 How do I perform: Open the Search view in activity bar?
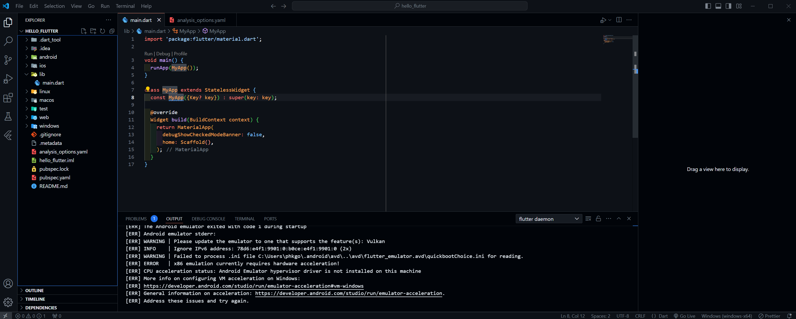point(8,41)
